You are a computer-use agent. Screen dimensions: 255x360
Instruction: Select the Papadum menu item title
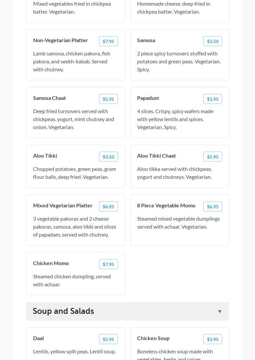(148, 98)
